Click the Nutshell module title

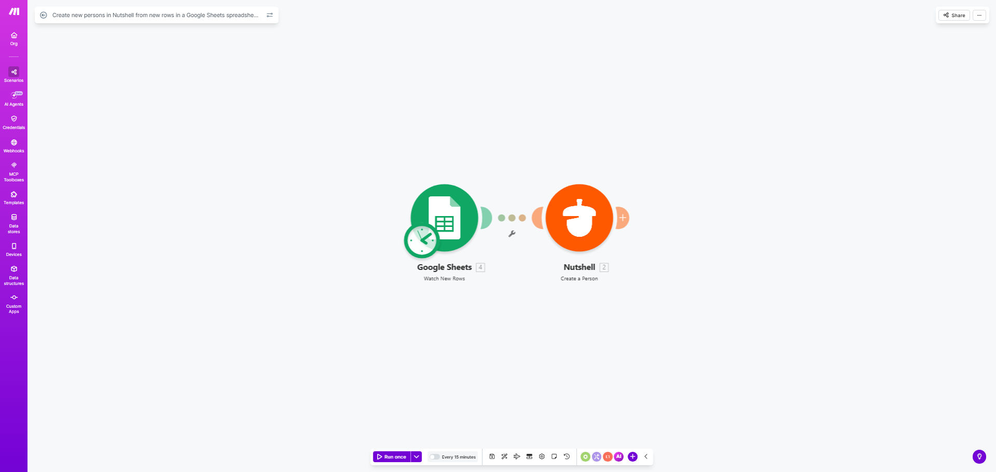(x=579, y=267)
